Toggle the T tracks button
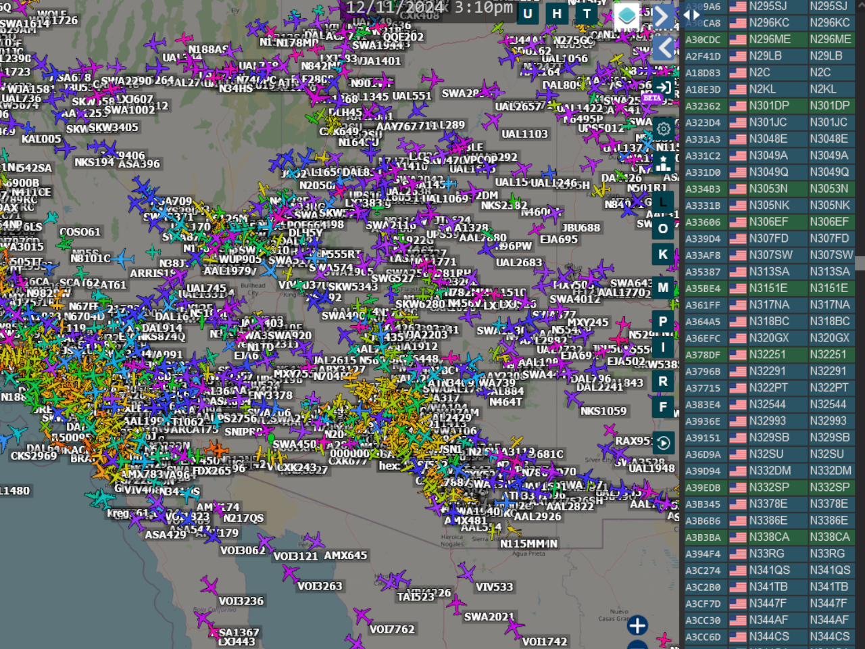Image resolution: width=865 pixels, height=649 pixels. click(x=587, y=14)
